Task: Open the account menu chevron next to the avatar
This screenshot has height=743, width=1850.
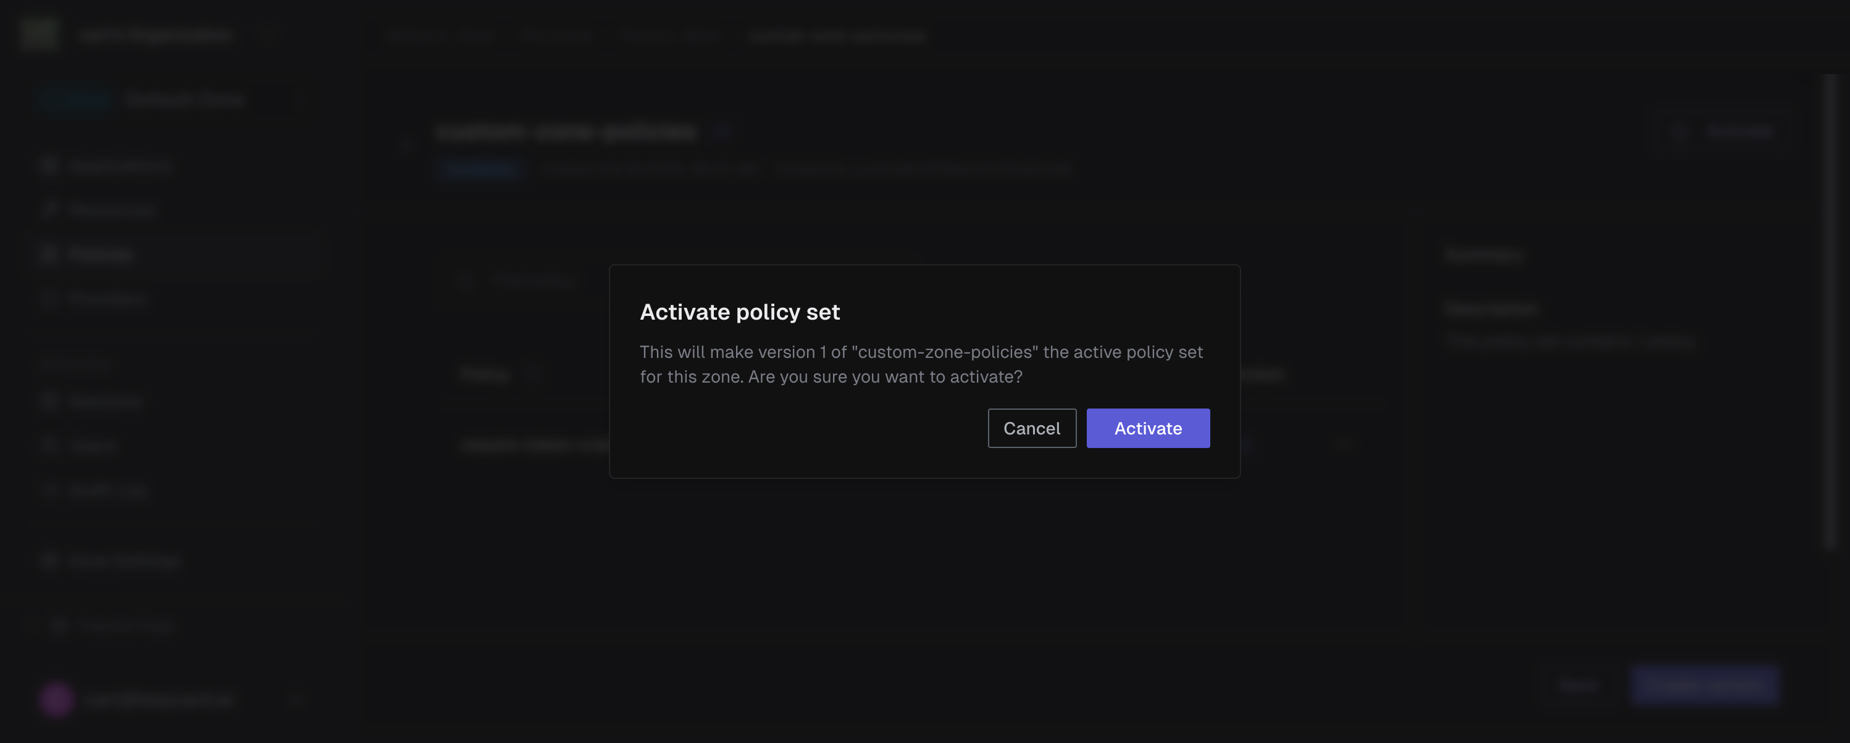Action: [296, 699]
